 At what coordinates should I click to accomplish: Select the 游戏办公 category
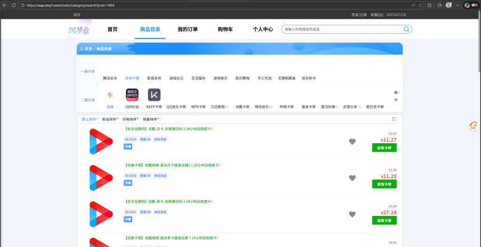click(177, 78)
